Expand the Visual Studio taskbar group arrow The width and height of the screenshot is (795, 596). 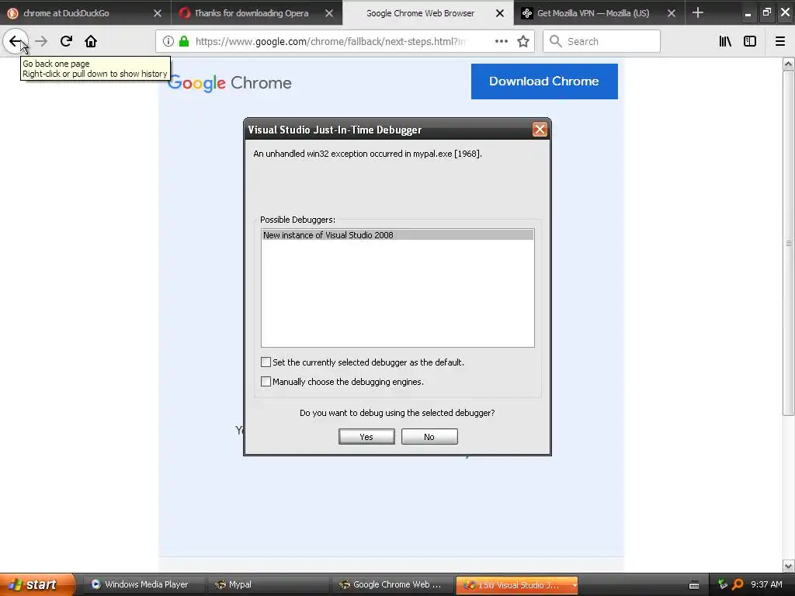pos(574,585)
